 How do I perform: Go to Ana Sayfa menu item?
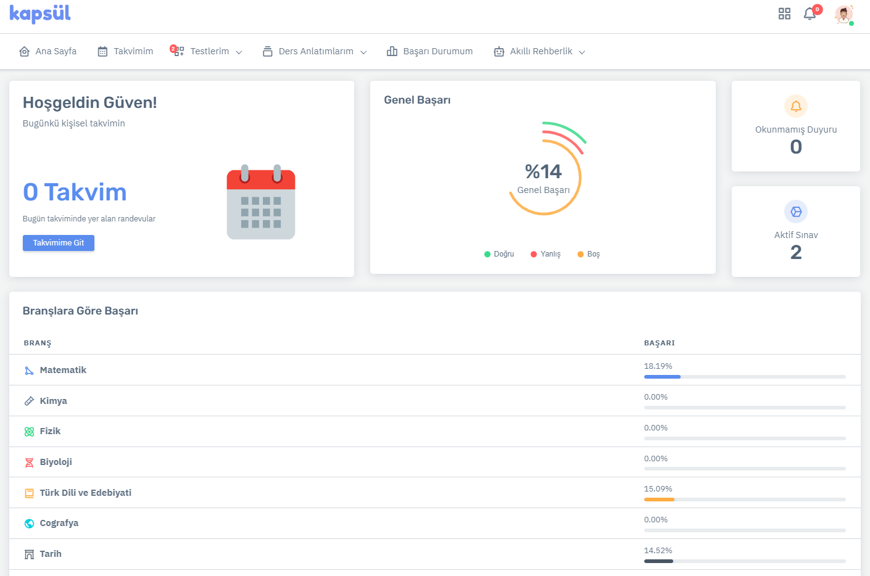tap(48, 51)
